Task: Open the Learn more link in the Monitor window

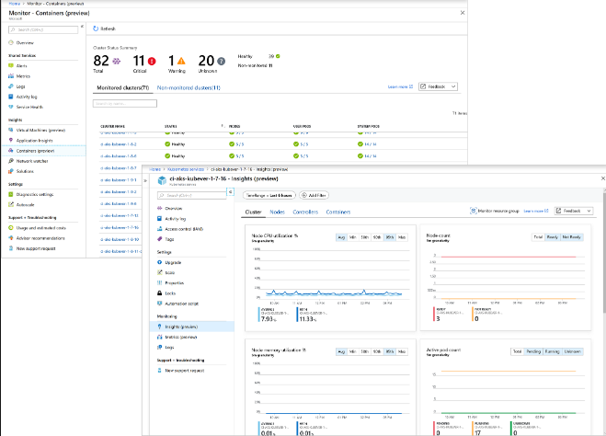Action: pyautogui.click(x=400, y=86)
